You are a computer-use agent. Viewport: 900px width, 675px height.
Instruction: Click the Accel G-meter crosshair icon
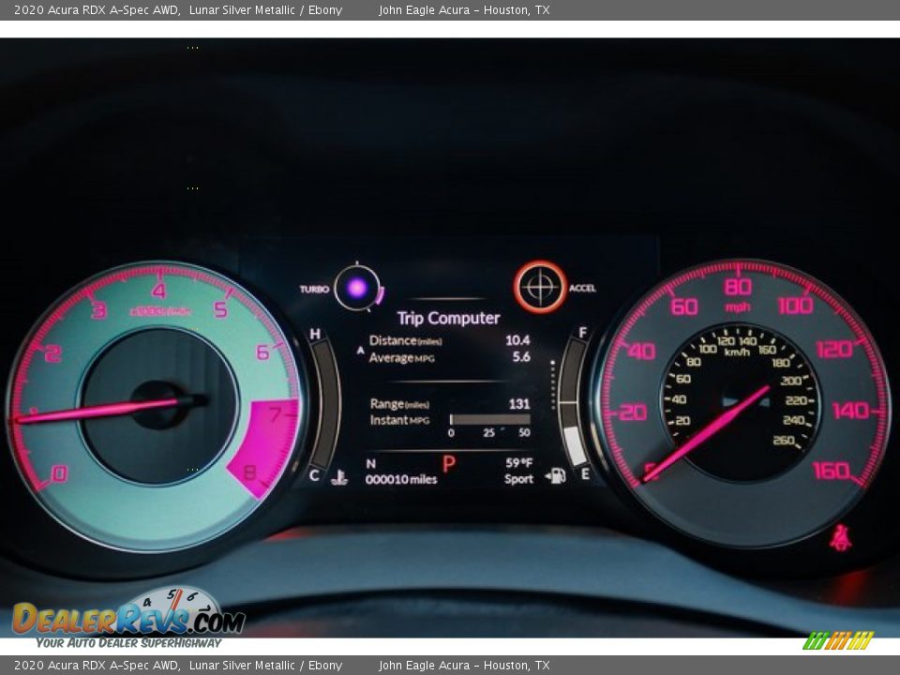pyautogui.click(x=540, y=287)
